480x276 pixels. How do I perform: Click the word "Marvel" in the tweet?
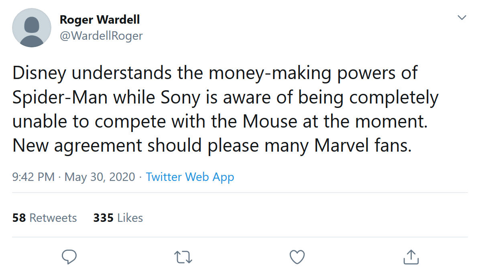pos(341,146)
